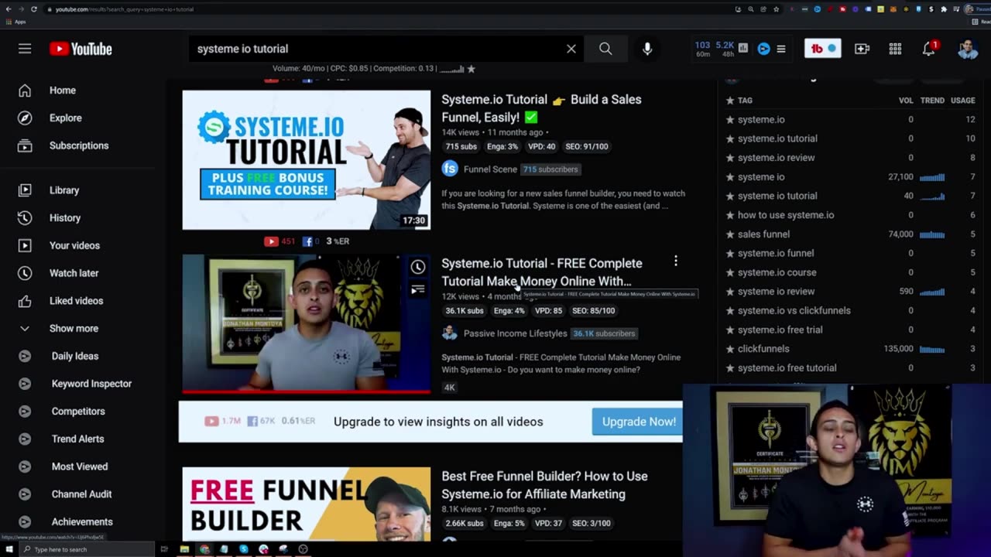Open the create video camera icon
The width and height of the screenshot is (991, 557).
tap(862, 49)
